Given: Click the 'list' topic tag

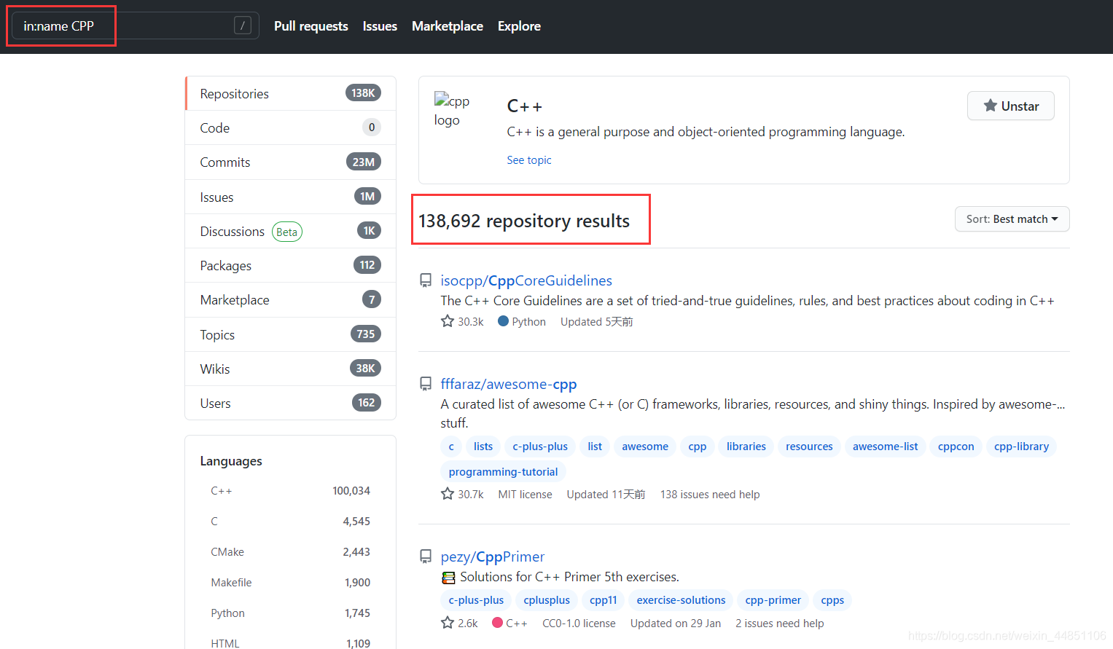Looking at the screenshot, I should [595, 447].
